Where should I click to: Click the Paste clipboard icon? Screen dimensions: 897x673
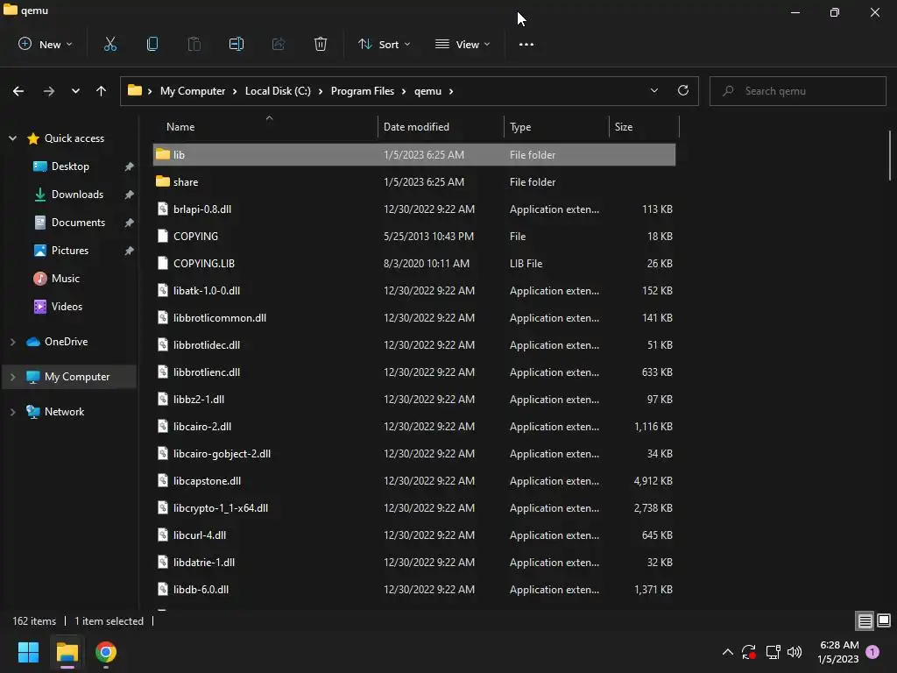point(194,44)
